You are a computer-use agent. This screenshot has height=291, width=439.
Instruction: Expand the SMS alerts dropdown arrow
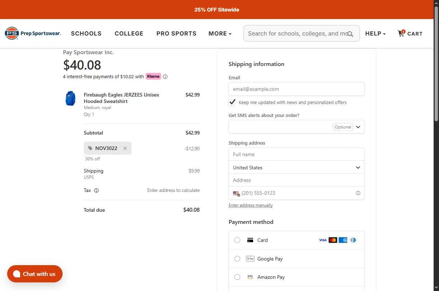point(358,127)
